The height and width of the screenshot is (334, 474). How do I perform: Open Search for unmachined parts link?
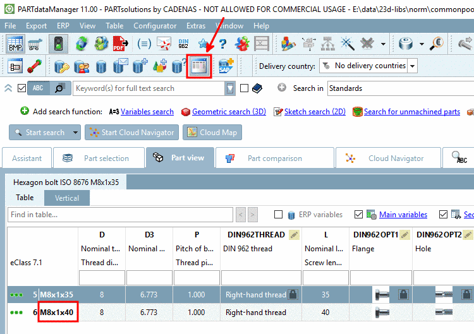(x=411, y=111)
